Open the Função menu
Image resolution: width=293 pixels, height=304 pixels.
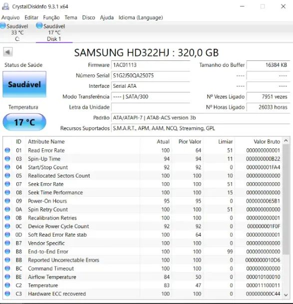pyautogui.click(x=51, y=17)
